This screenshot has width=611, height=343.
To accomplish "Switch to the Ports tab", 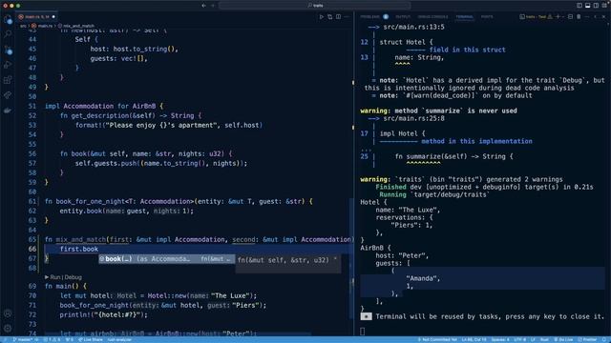I will tap(487, 17).
